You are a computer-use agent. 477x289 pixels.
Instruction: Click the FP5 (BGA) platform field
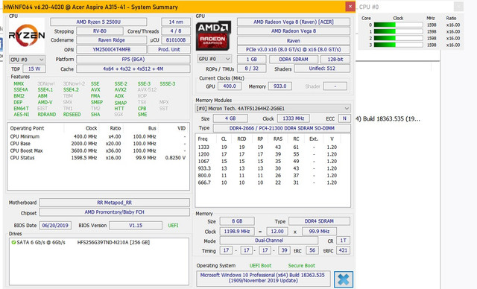pyautogui.click(x=133, y=60)
